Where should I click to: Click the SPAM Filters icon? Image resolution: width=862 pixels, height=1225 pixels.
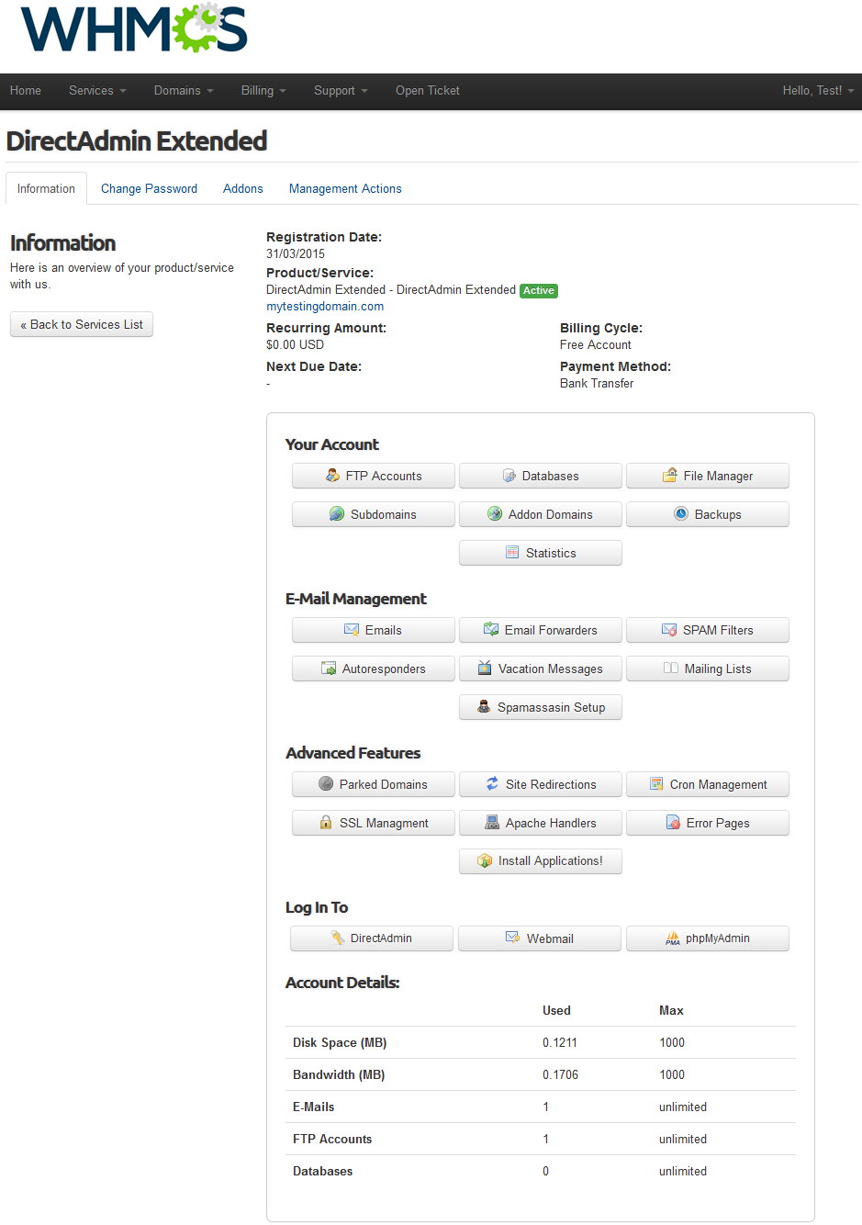pos(669,630)
